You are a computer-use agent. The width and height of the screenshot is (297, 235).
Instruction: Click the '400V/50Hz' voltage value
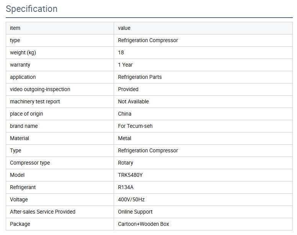click(131, 199)
